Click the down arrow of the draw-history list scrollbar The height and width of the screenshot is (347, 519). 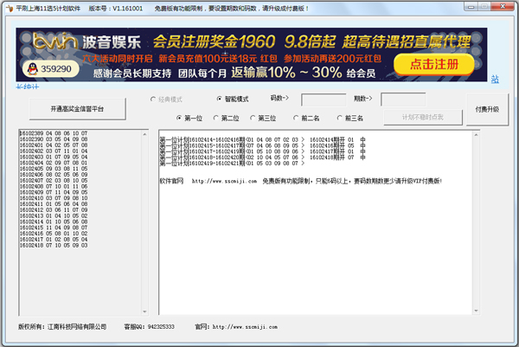144,312
